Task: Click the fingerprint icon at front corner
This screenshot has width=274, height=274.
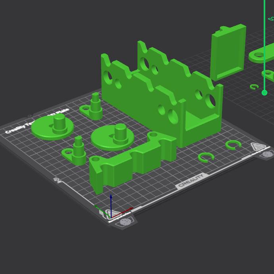Action: pos(125,222)
